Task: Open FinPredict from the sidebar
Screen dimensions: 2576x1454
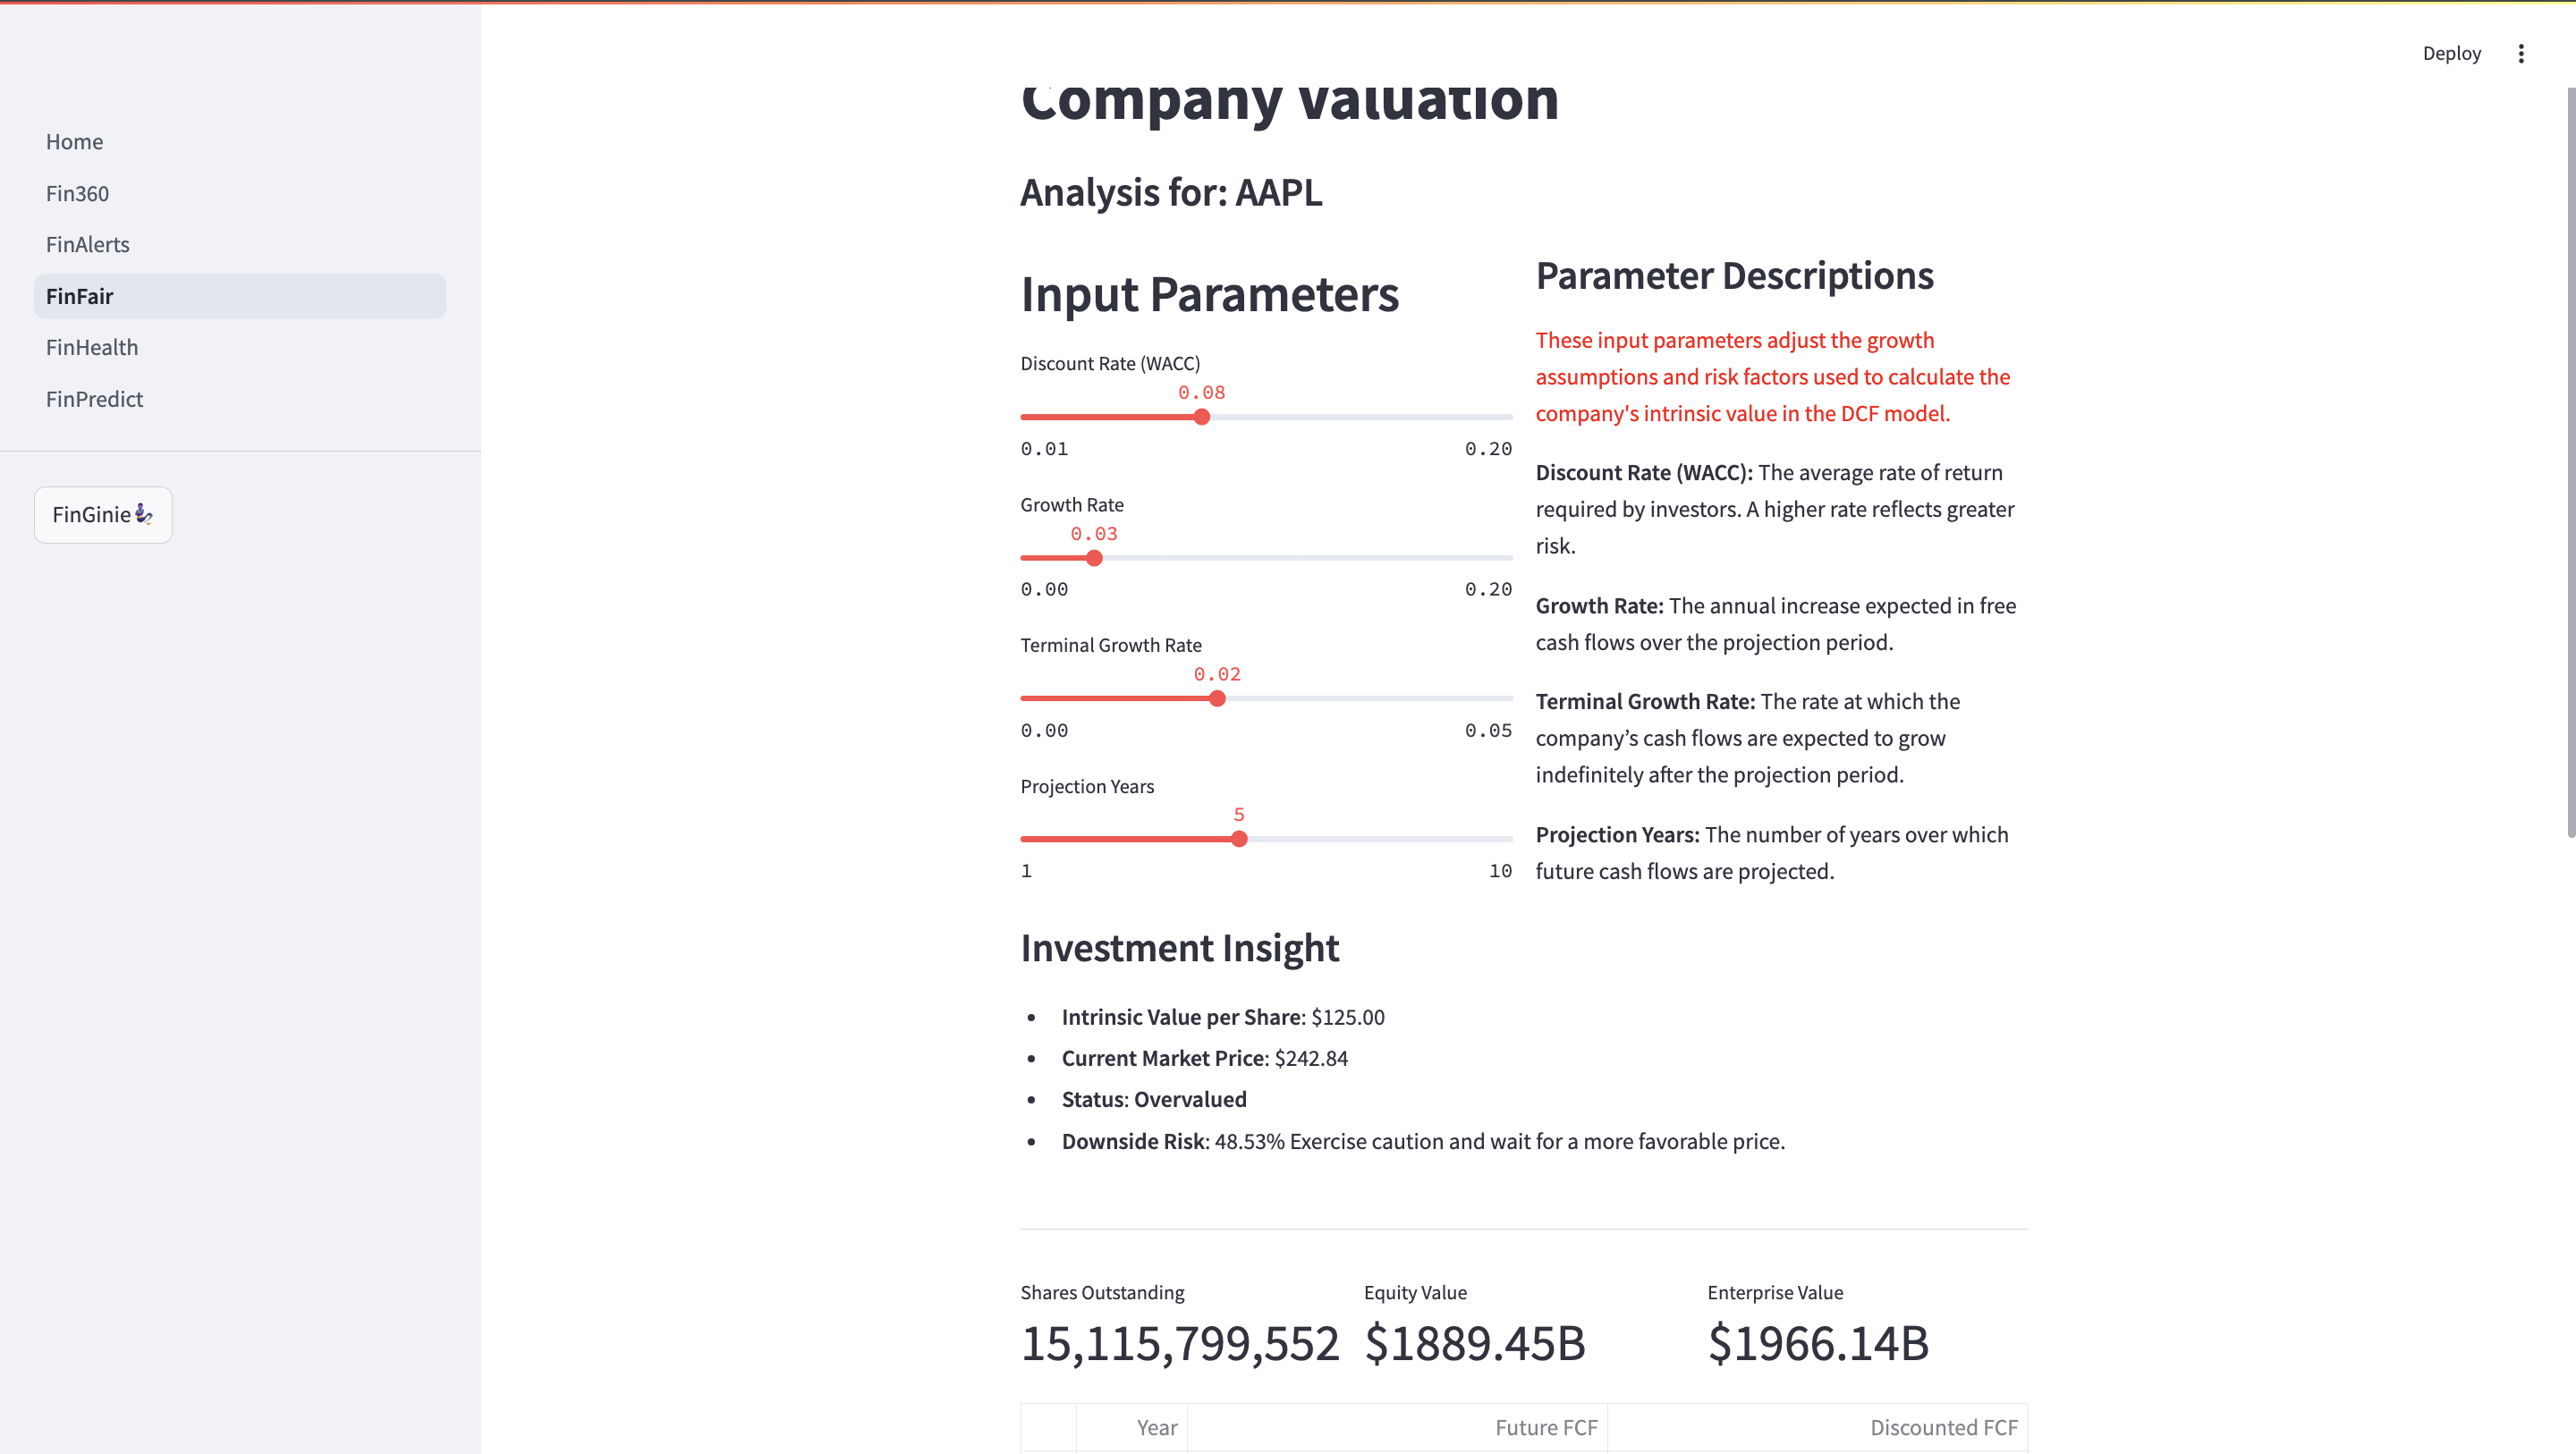Action: 95,400
